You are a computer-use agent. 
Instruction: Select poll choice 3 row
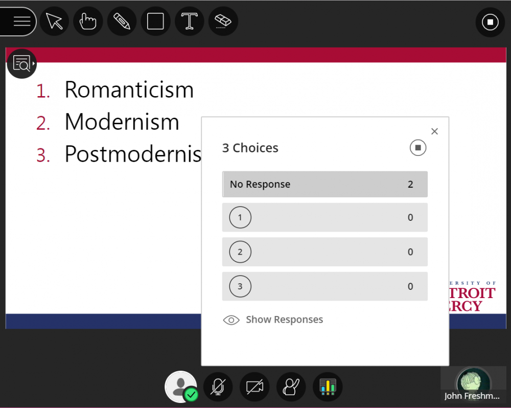coord(324,286)
